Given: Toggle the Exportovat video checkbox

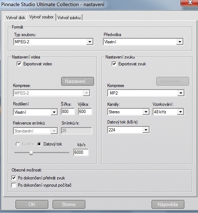Looking at the screenshot, I should pyautogui.click(x=19, y=64).
